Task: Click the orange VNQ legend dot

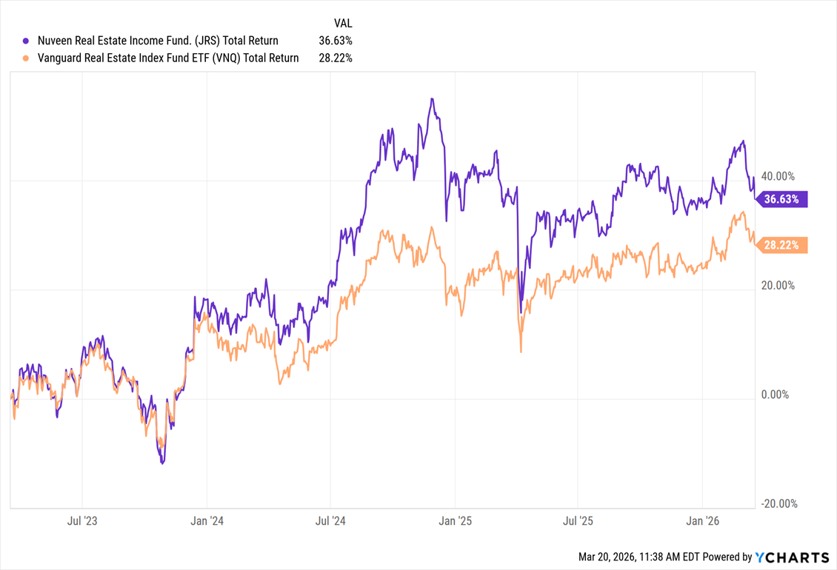Action: pos(26,58)
